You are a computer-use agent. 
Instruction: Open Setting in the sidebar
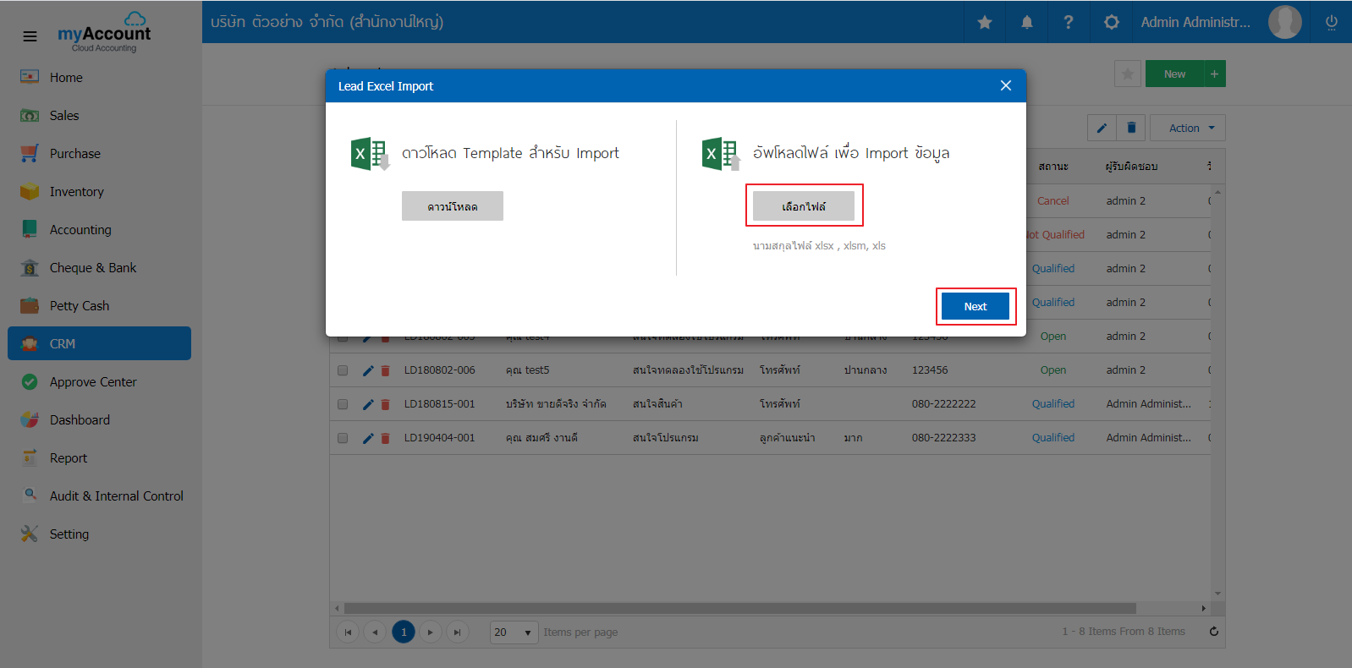100,534
